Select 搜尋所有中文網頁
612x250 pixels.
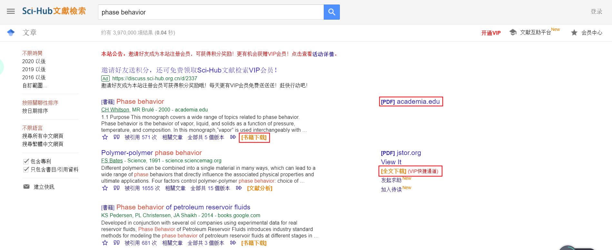coord(43,136)
